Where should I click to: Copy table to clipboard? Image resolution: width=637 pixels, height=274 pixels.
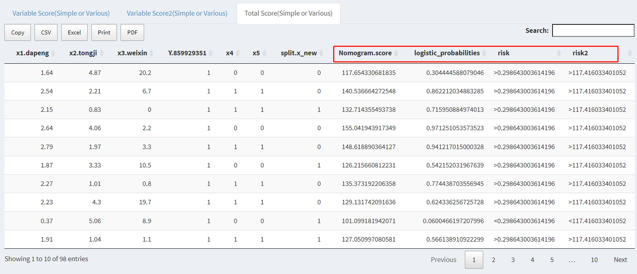(x=18, y=32)
